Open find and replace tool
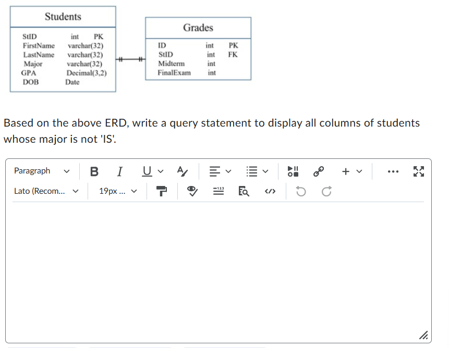The width and height of the screenshot is (449, 348). tap(244, 191)
